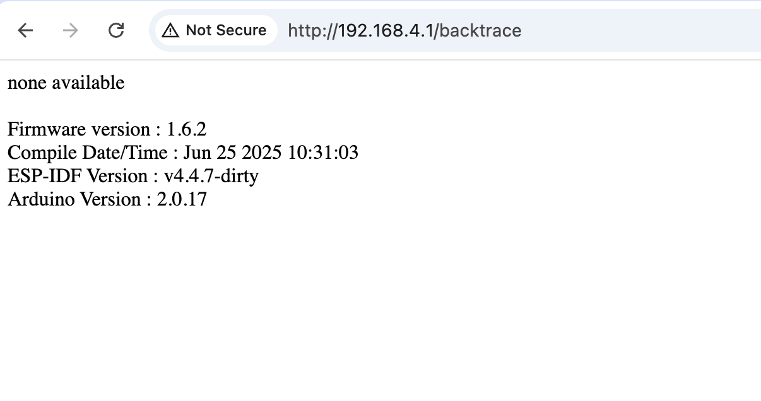Click the warning triangle security icon
Image resolution: width=761 pixels, height=401 pixels.
pos(170,30)
